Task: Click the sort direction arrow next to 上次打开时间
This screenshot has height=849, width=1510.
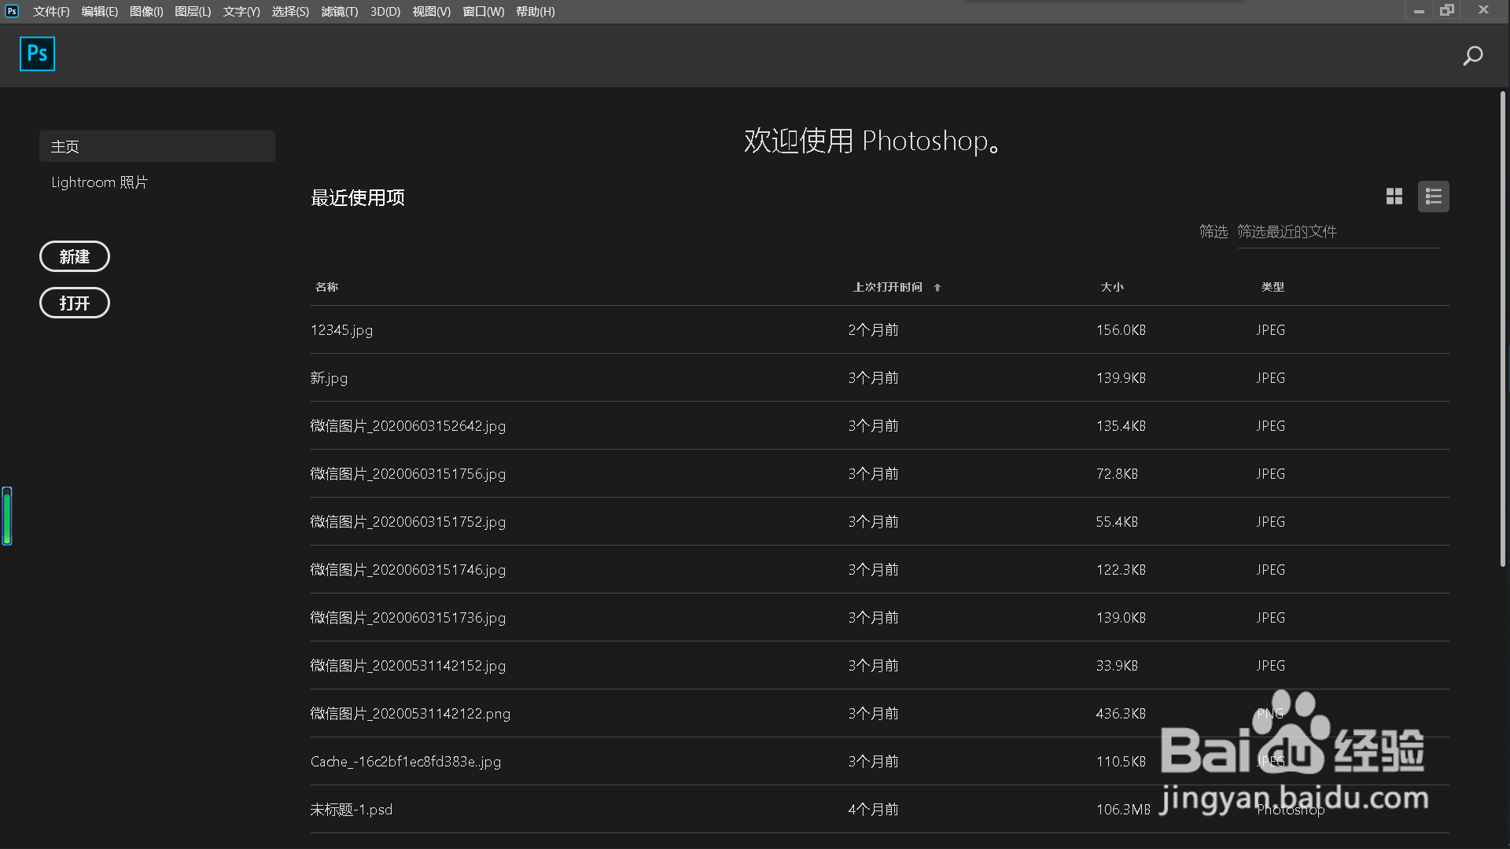Action: click(937, 287)
